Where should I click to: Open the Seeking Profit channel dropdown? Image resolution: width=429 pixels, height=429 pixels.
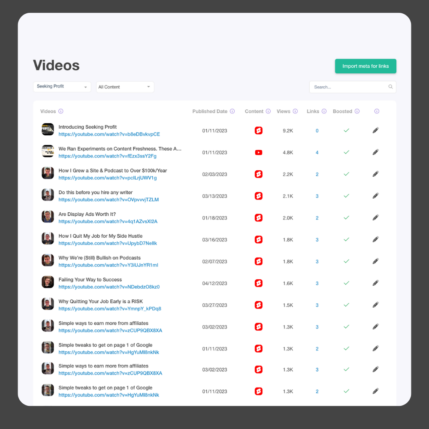click(x=62, y=87)
